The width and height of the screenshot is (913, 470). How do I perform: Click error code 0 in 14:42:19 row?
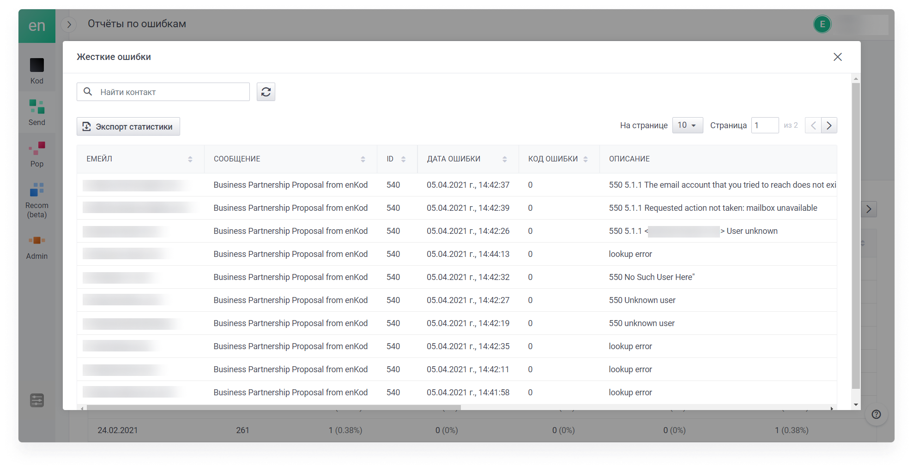coord(530,323)
